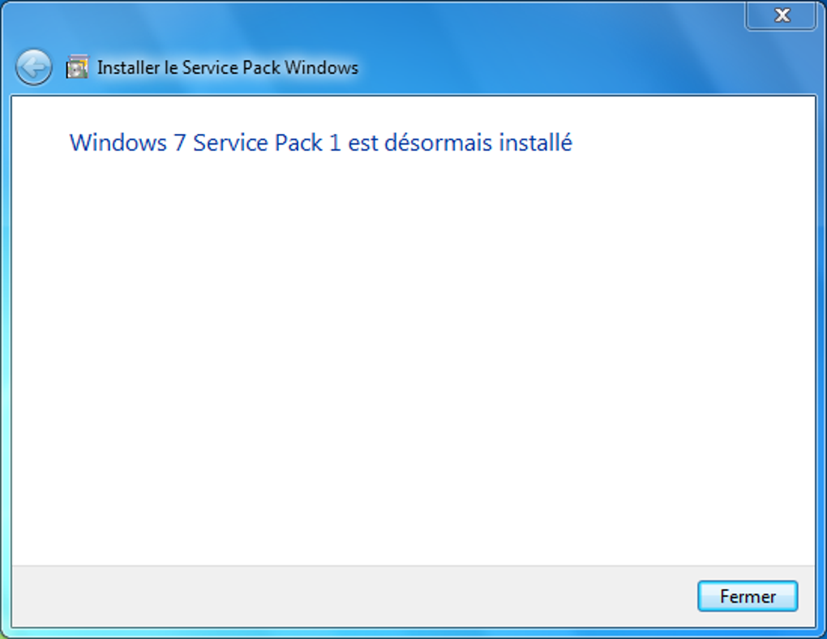Close the window with the X button

click(782, 15)
